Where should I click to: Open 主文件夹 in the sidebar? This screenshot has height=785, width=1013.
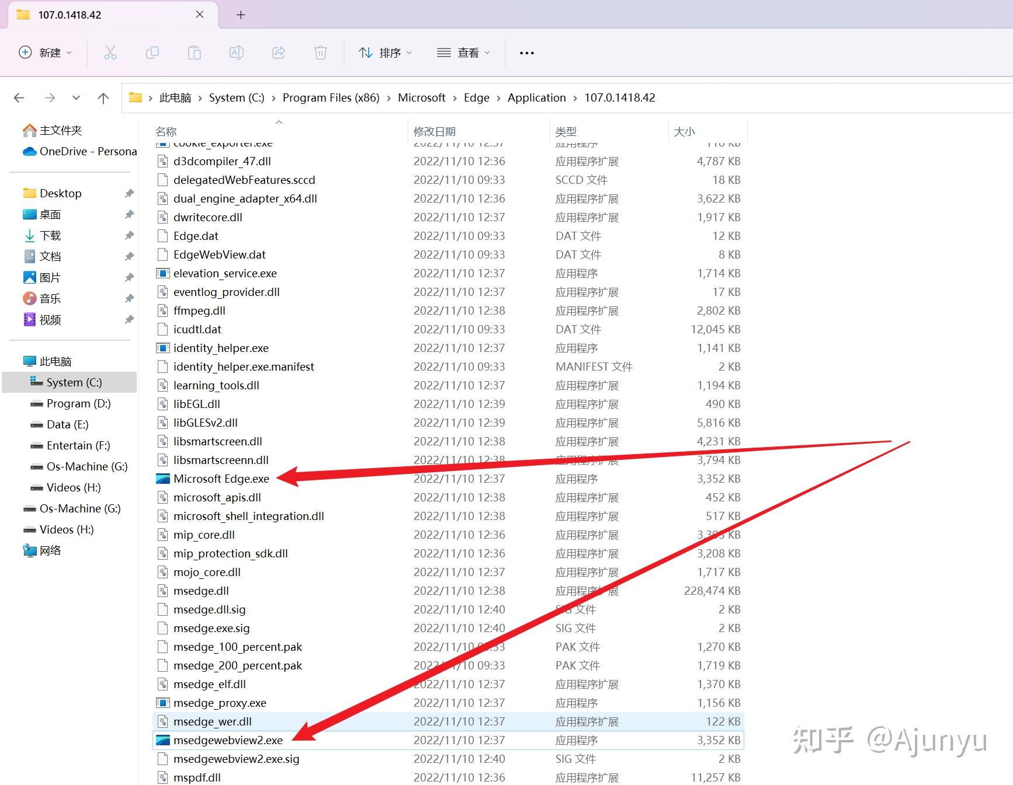click(52, 130)
